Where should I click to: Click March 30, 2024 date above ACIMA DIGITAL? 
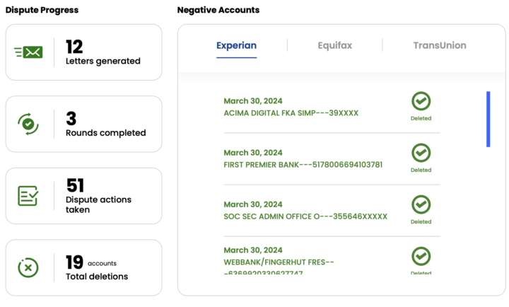click(253, 101)
